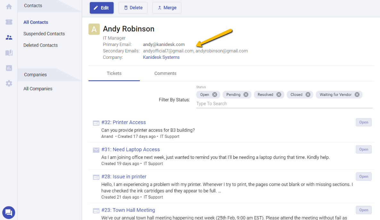The height and width of the screenshot is (220, 380).
Task: Remove the Pending status filter chip
Action: pos(246,94)
